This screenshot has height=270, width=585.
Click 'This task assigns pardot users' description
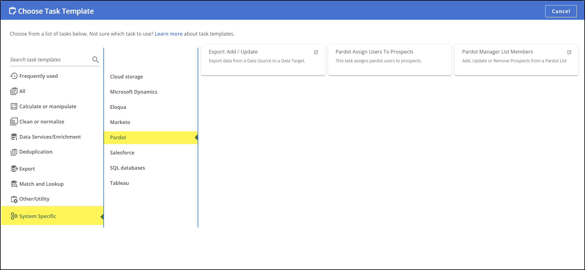379,61
